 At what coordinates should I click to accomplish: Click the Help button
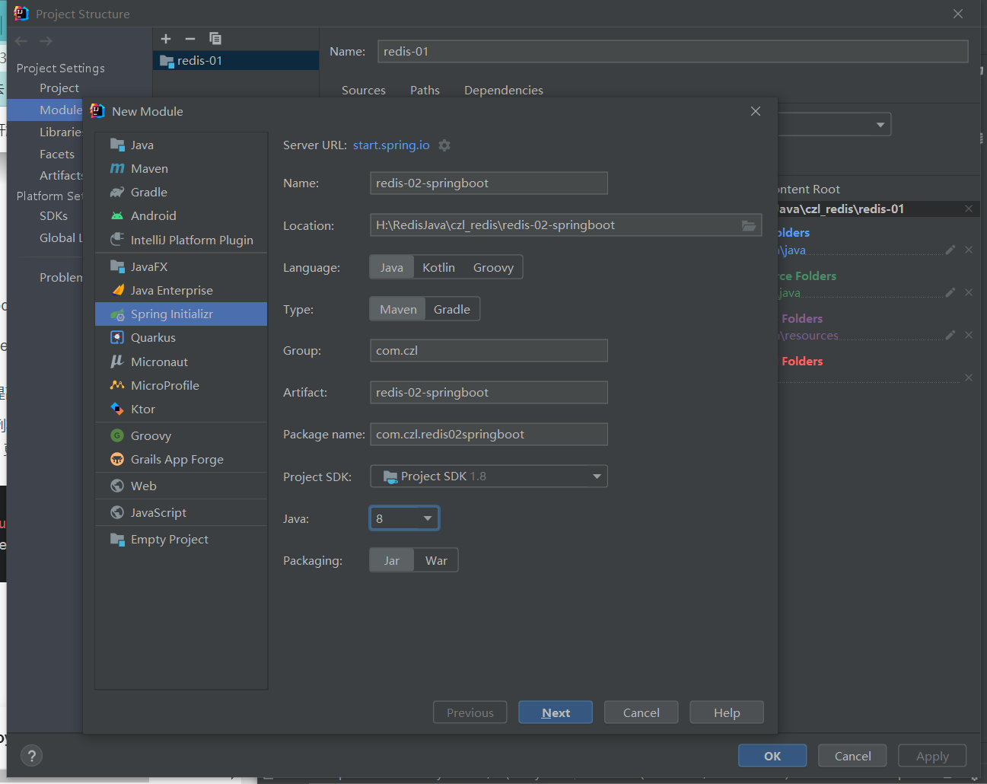coord(727,712)
